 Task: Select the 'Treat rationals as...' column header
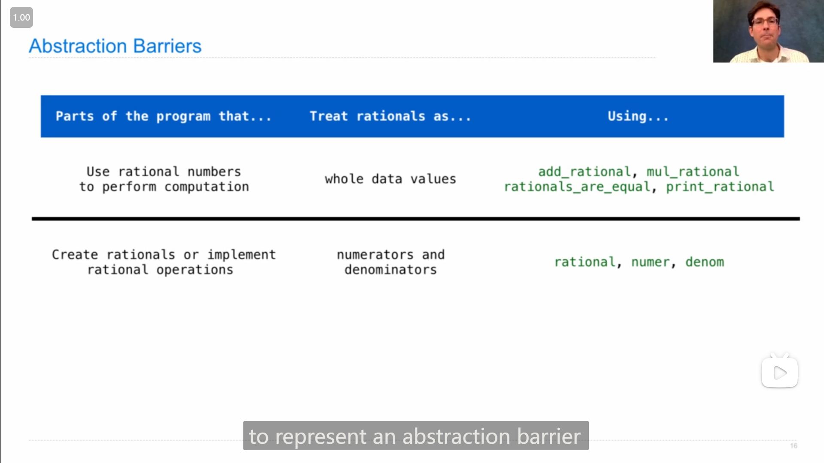390,116
